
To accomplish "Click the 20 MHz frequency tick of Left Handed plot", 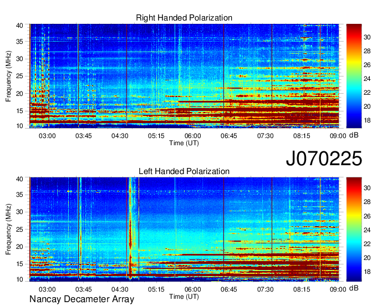I will click(x=19, y=247).
